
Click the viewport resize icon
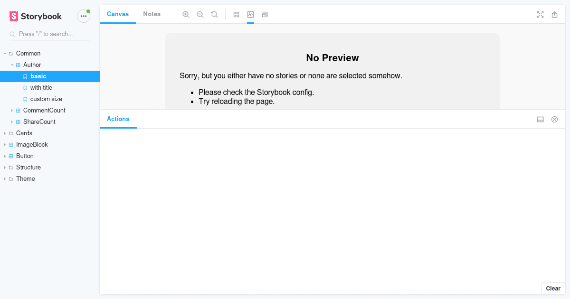[x=265, y=14]
